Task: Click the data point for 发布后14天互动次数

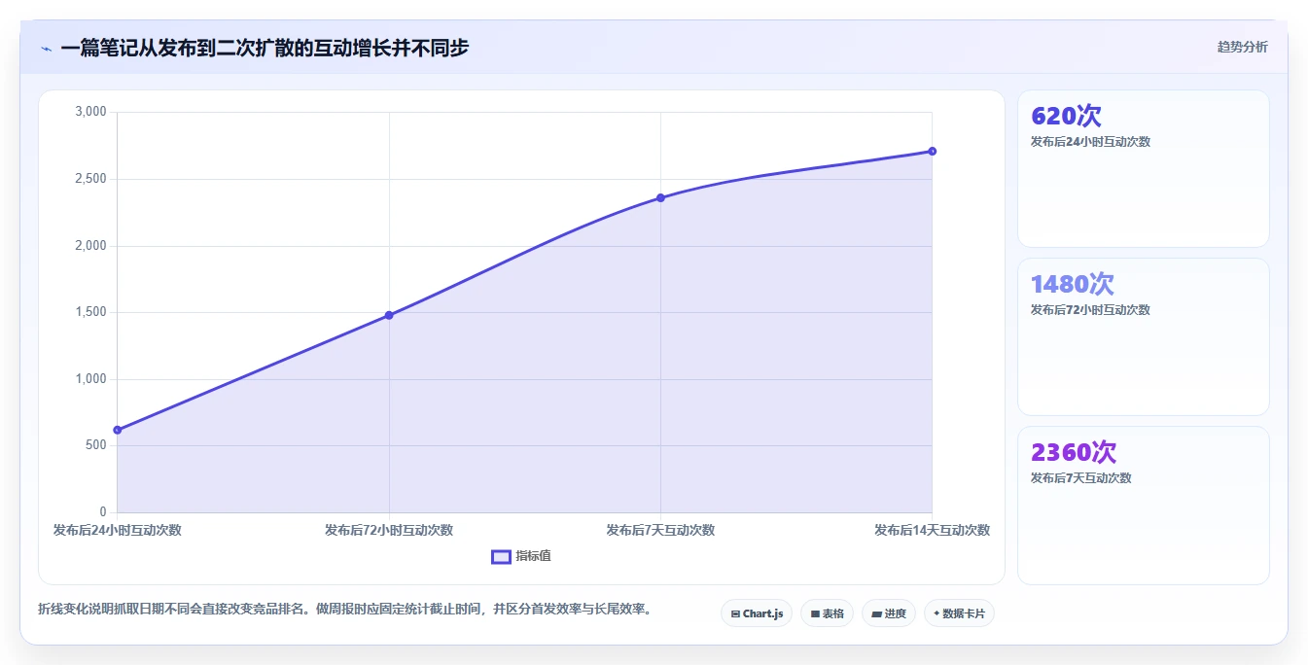Action: (x=932, y=151)
